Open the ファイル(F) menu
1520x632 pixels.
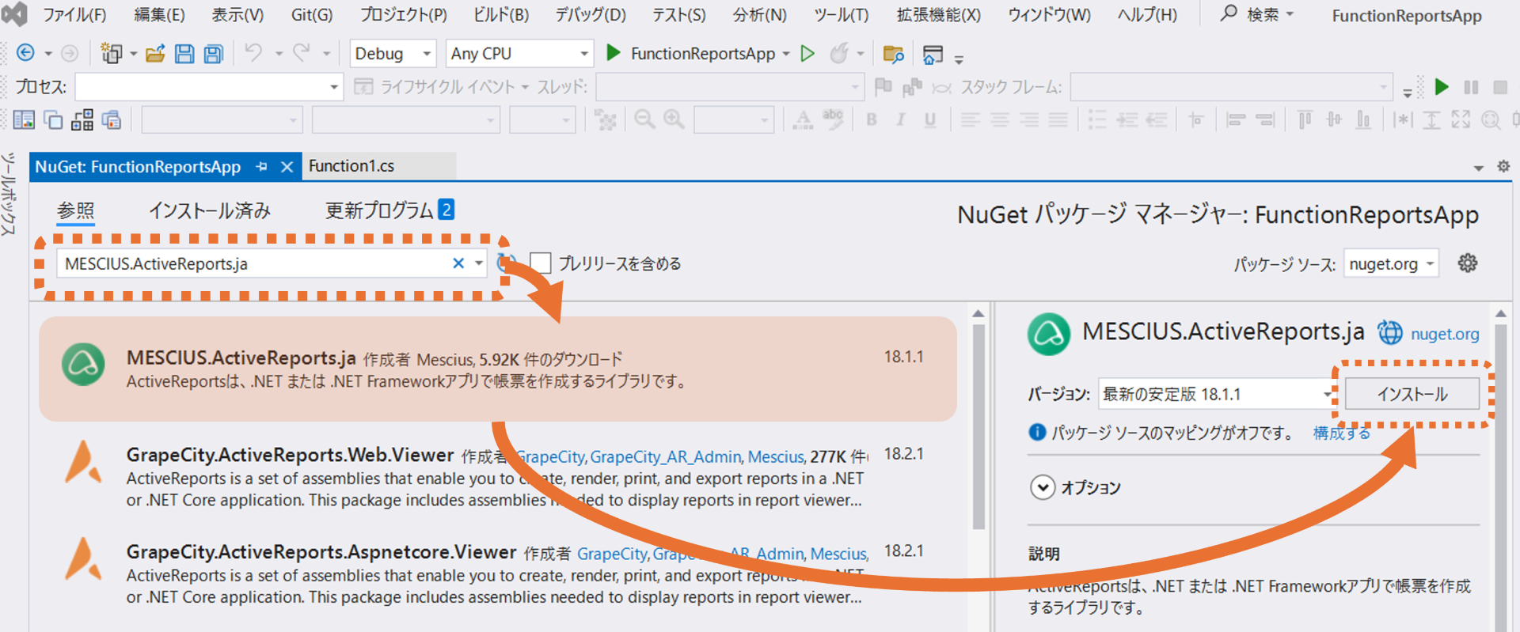pos(74,14)
